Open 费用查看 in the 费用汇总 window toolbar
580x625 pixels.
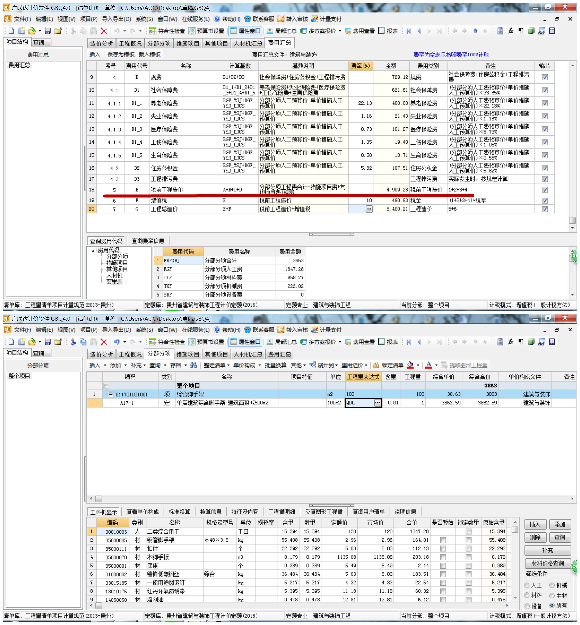tap(360, 31)
